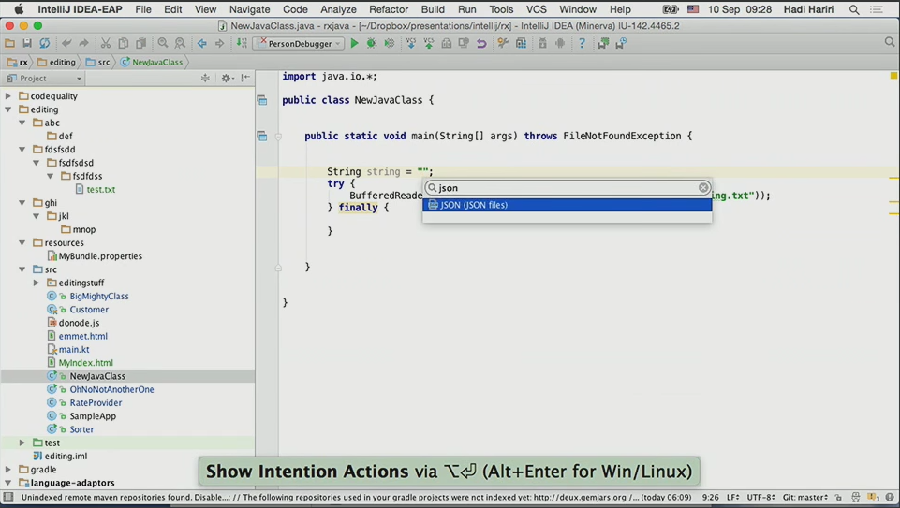
Task: Open the PersonDebugger run configuration dropdown
Action: [300, 44]
